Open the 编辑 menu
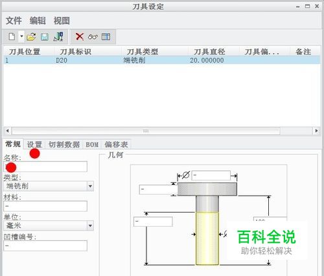Viewport: 324px width, 276px height. tap(38, 21)
